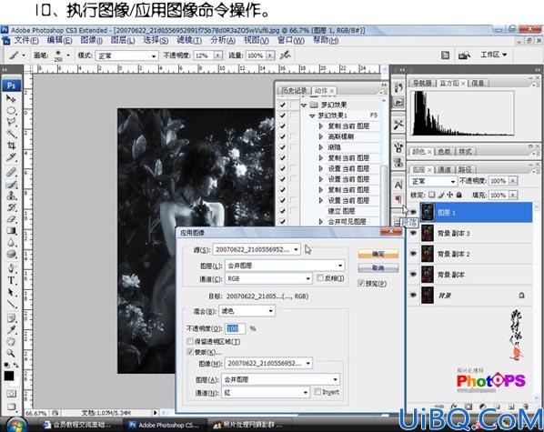
Task: Hide the 背景 layer eye icon
Action: coord(413,295)
